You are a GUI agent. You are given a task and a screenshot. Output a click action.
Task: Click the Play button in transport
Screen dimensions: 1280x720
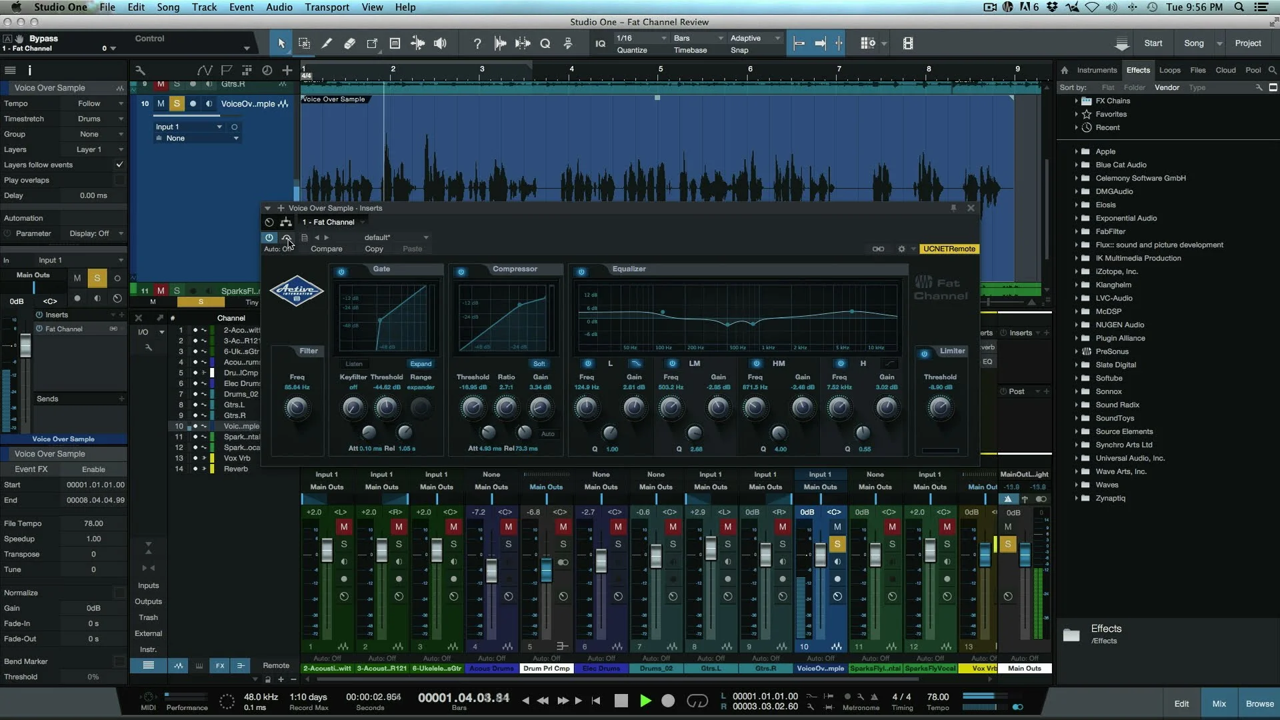[x=645, y=701]
